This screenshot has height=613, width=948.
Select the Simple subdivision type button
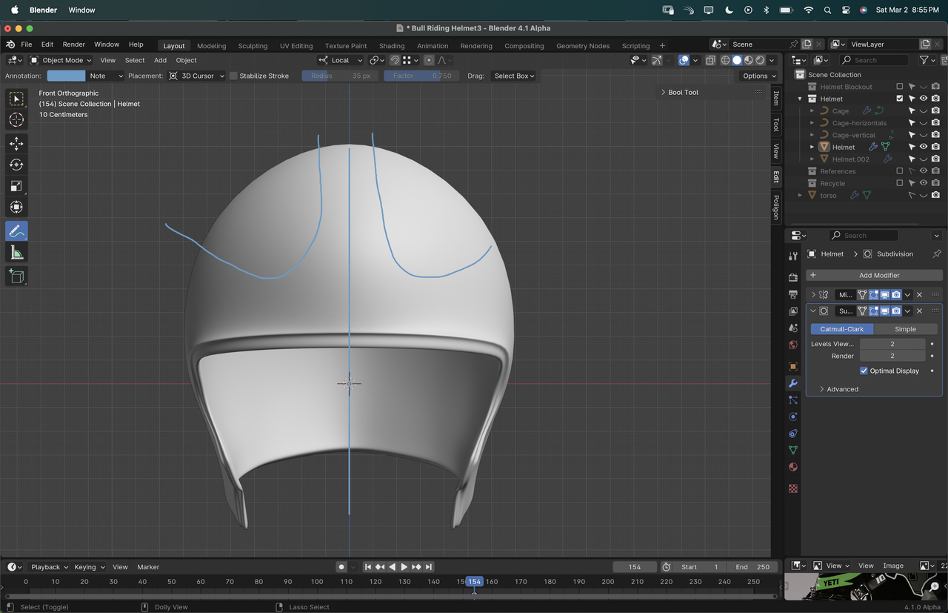pyautogui.click(x=905, y=329)
